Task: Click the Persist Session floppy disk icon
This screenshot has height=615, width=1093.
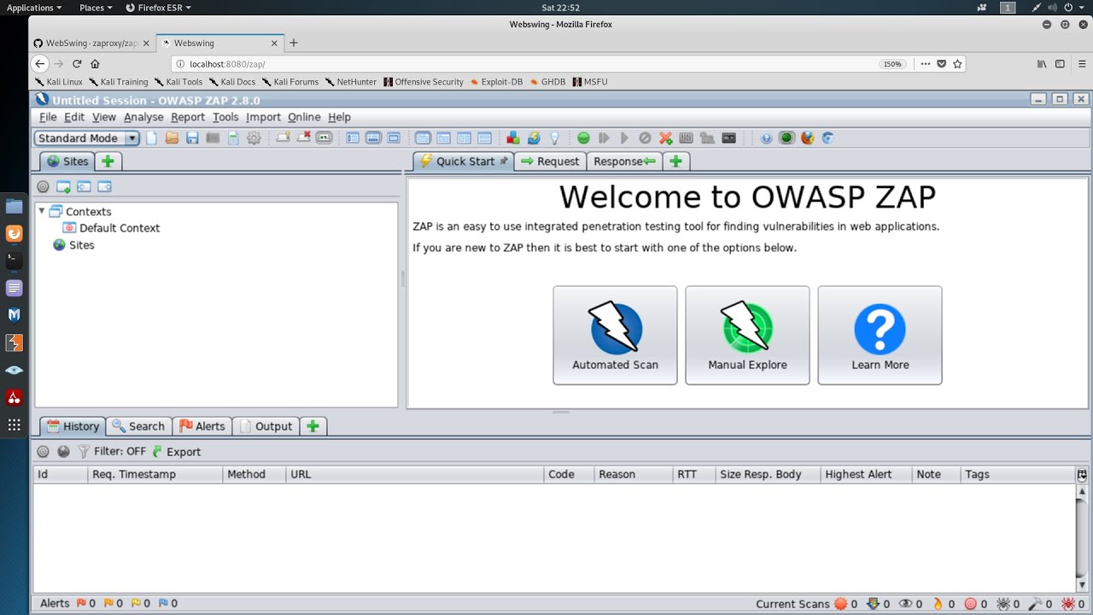Action: pos(192,138)
